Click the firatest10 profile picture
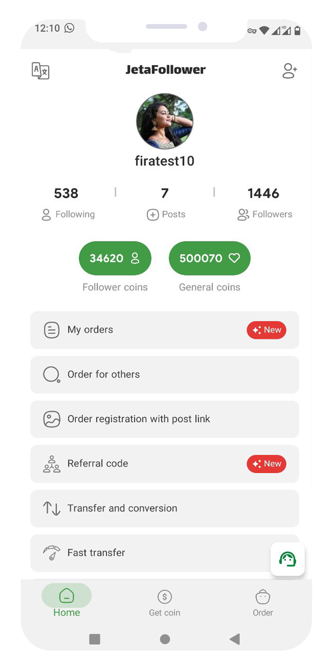This screenshot has width=333, height=670. pos(165,121)
